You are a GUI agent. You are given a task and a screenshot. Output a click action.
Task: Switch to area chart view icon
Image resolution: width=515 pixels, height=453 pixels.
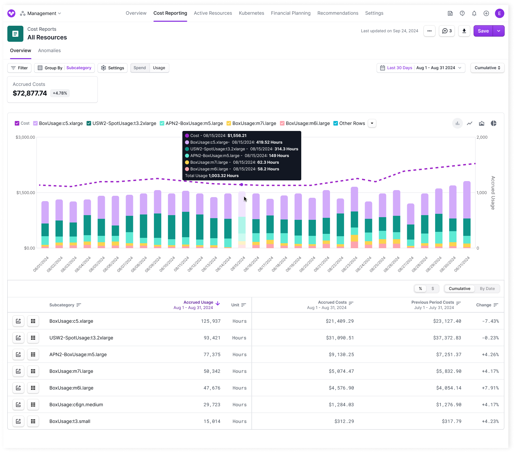pos(482,123)
